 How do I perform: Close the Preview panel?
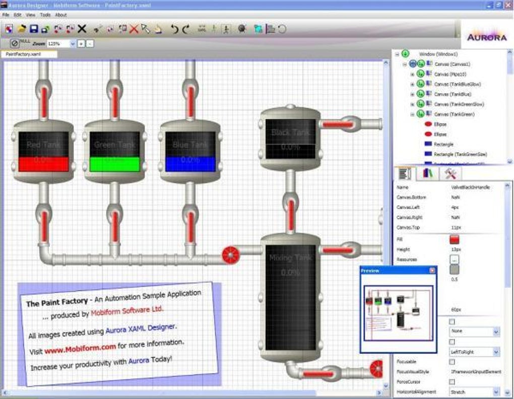pyautogui.click(x=432, y=270)
